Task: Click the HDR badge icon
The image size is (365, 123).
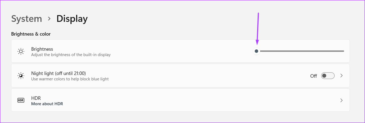Action: pos(21,100)
